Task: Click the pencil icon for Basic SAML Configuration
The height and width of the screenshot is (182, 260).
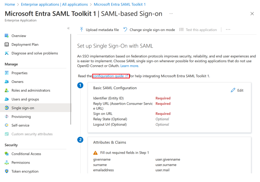Action: tap(233, 90)
